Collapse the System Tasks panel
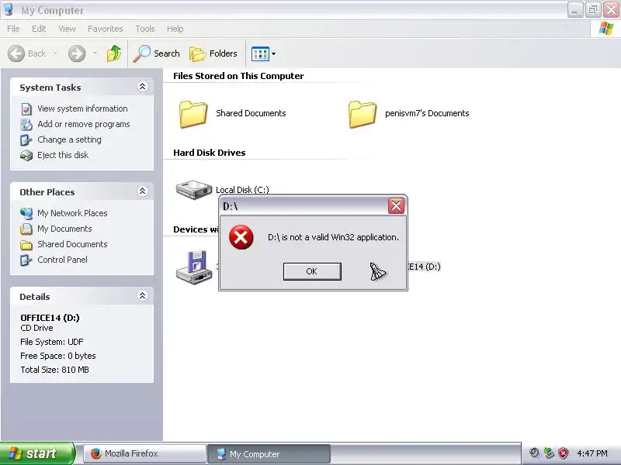Image resolution: width=621 pixels, height=465 pixels. [143, 86]
